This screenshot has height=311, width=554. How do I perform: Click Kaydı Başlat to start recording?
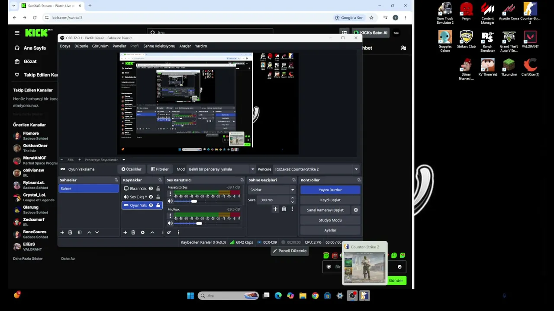[330, 200]
